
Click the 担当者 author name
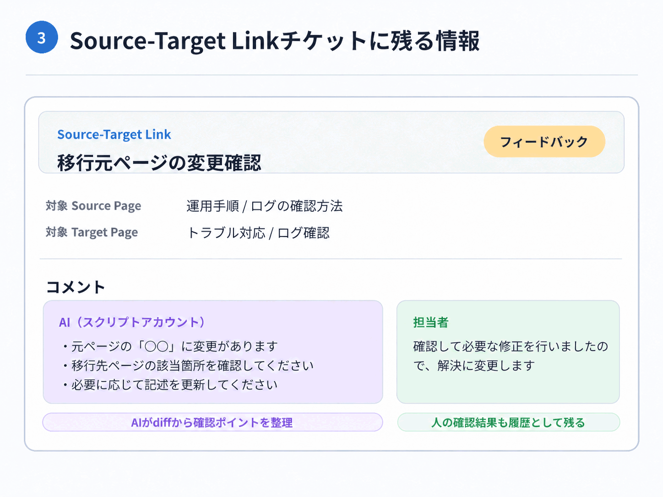point(431,322)
